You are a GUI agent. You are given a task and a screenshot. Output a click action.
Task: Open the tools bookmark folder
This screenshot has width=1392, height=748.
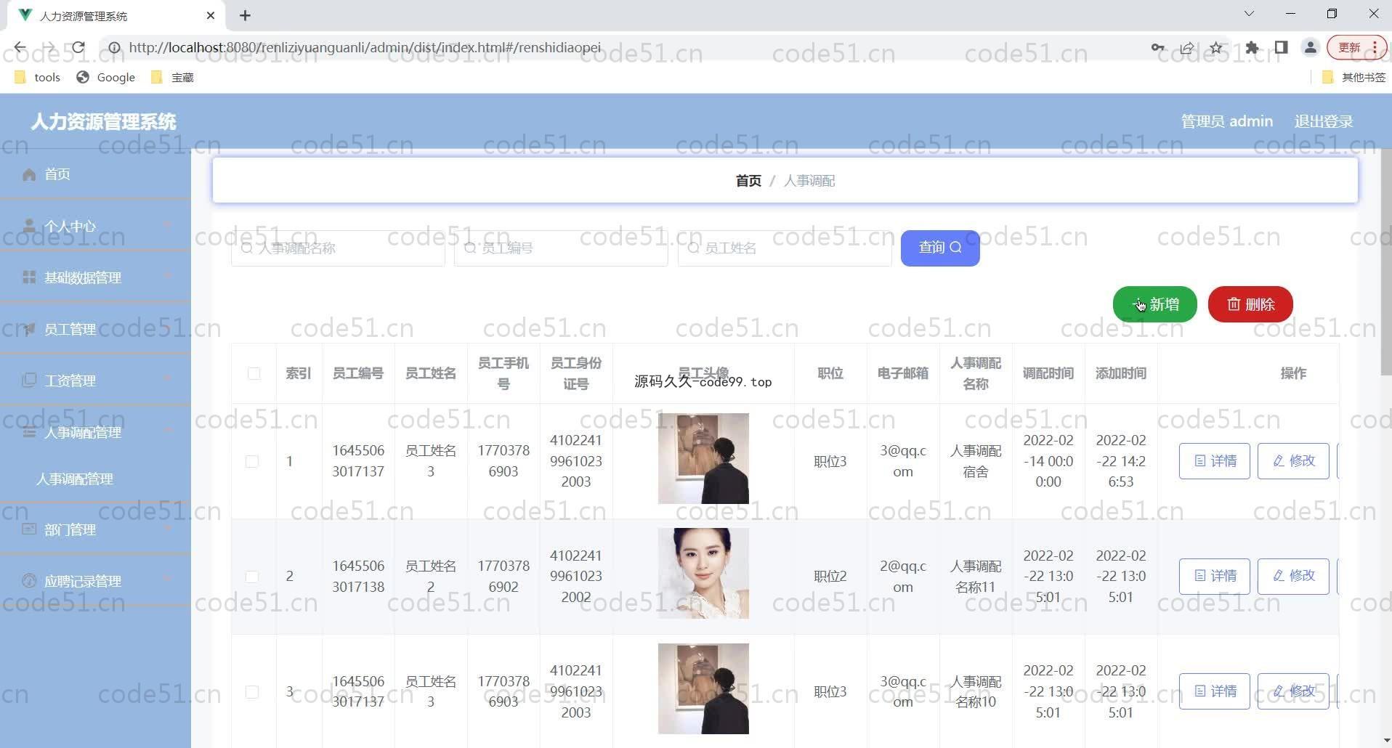pos(37,77)
